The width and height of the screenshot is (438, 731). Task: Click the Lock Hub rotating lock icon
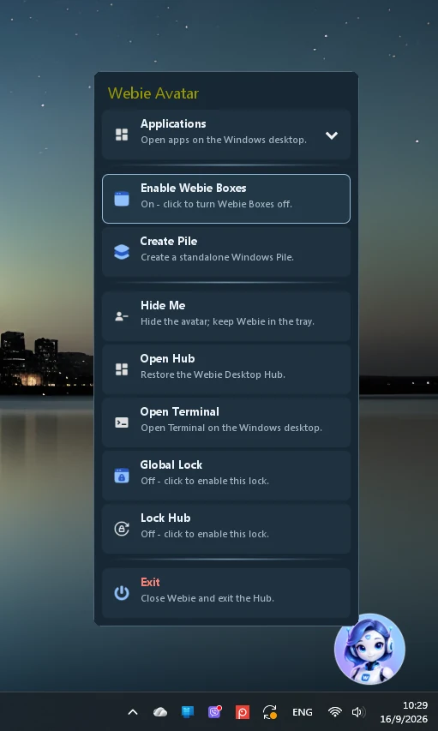pos(122,529)
